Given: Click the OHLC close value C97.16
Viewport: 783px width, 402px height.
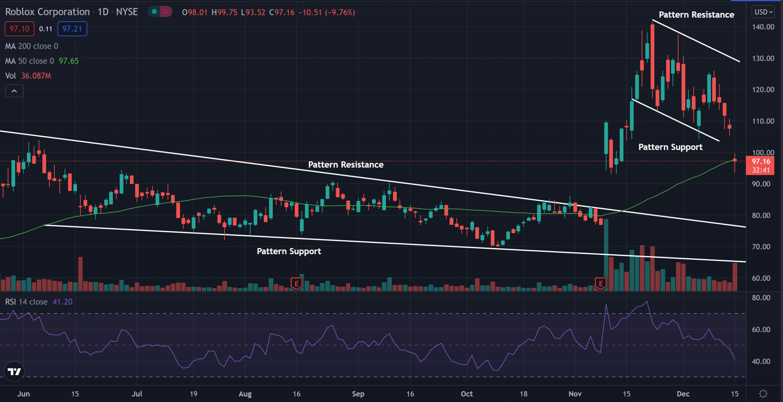Looking at the screenshot, I should [282, 12].
